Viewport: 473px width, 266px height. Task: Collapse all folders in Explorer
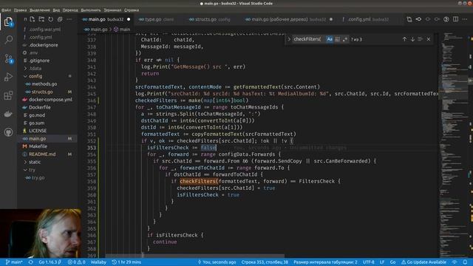60,19
